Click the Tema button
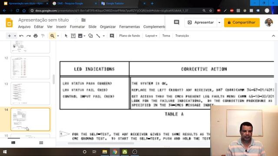Viewport: 278px width, 156px height. (166, 36)
